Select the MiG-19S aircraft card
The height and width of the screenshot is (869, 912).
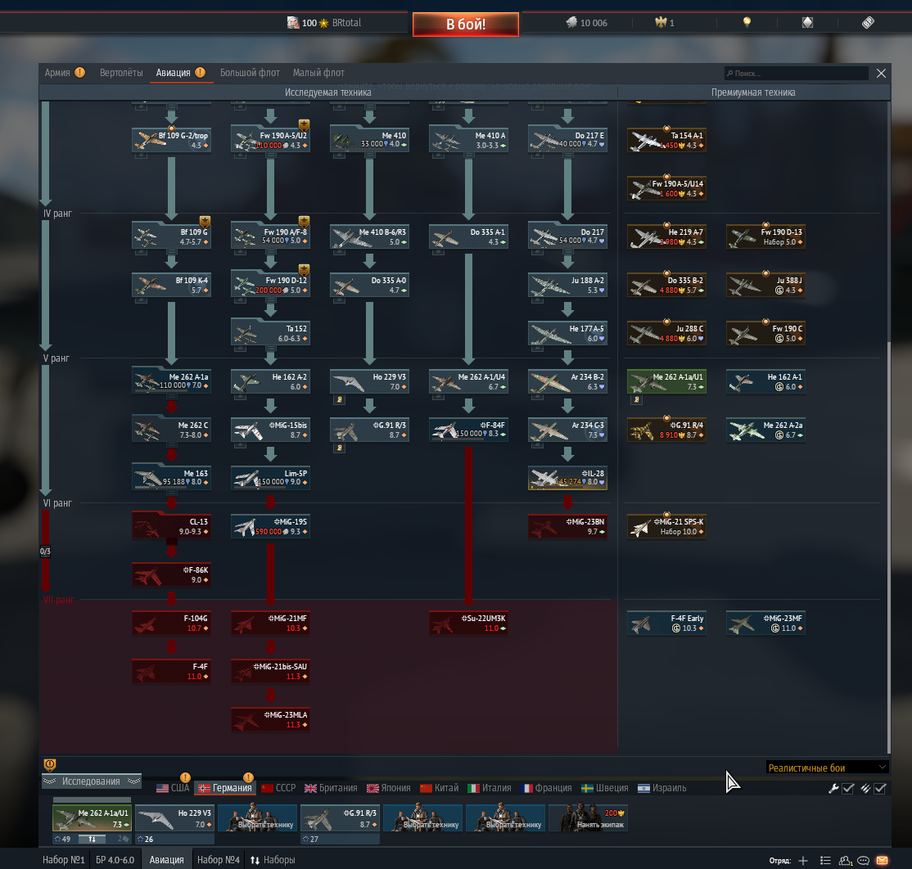click(x=270, y=526)
